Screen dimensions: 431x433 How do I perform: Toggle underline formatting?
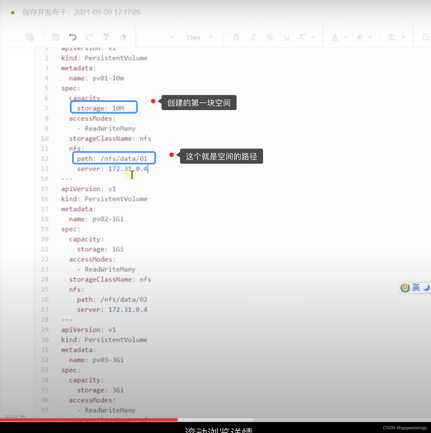pos(287,37)
